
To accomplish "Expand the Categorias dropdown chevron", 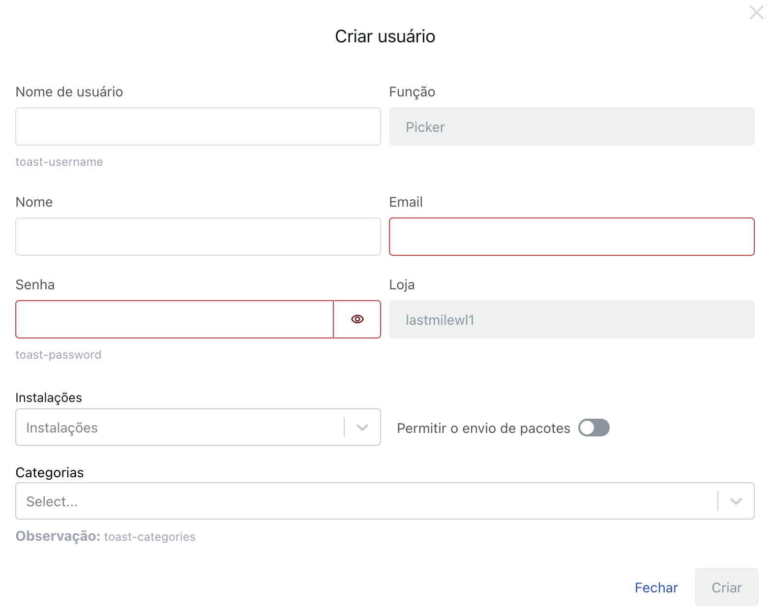I will pyautogui.click(x=736, y=501).
